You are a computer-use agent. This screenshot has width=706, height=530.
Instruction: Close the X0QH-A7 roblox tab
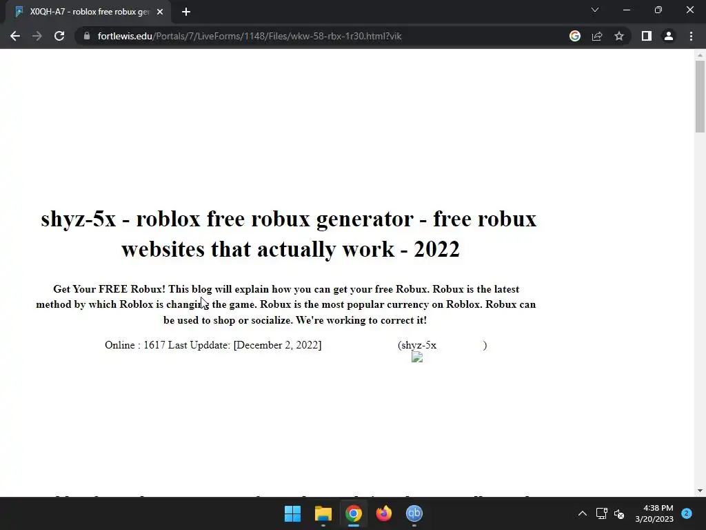pos(160,12)
